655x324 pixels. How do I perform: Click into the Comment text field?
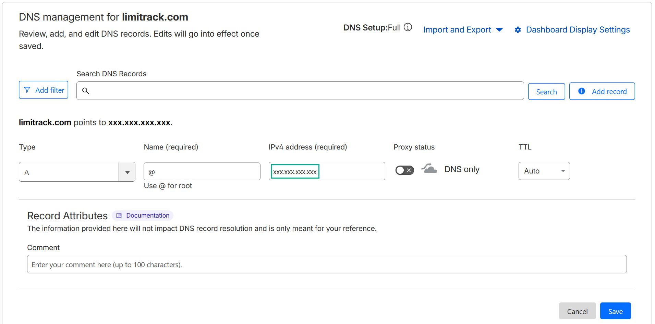[x=327, y=264]
